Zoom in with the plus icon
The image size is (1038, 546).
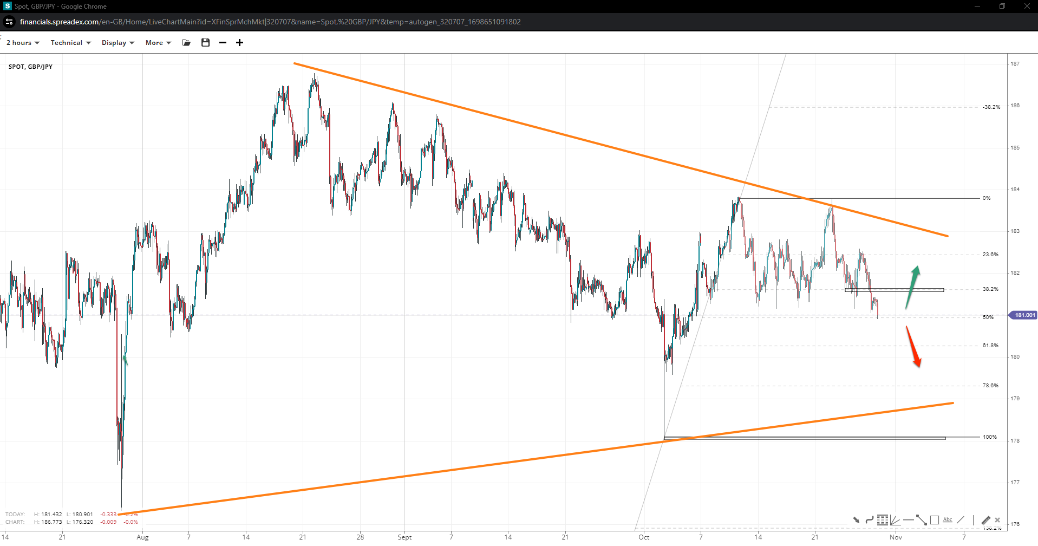[x=239, y=43]
